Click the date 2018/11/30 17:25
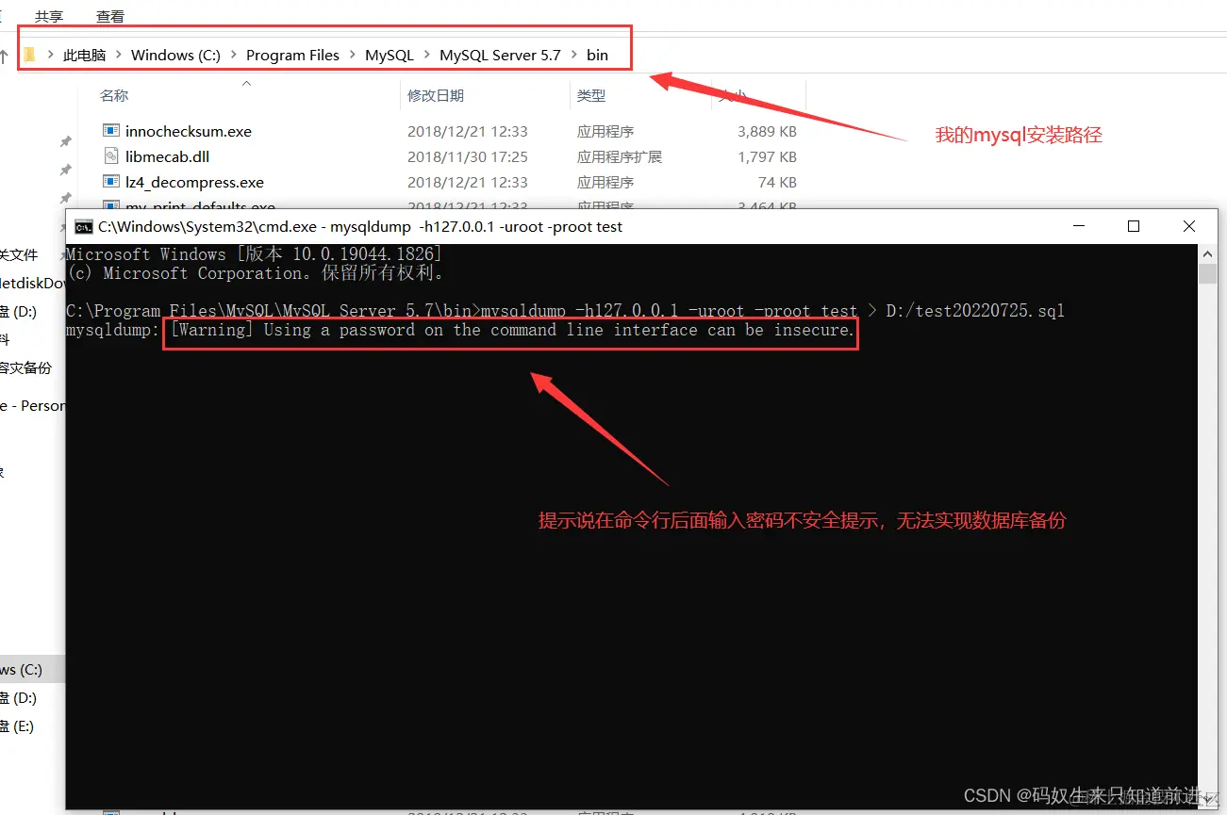Screen dimensions: 1227x815 pos(468,157)
